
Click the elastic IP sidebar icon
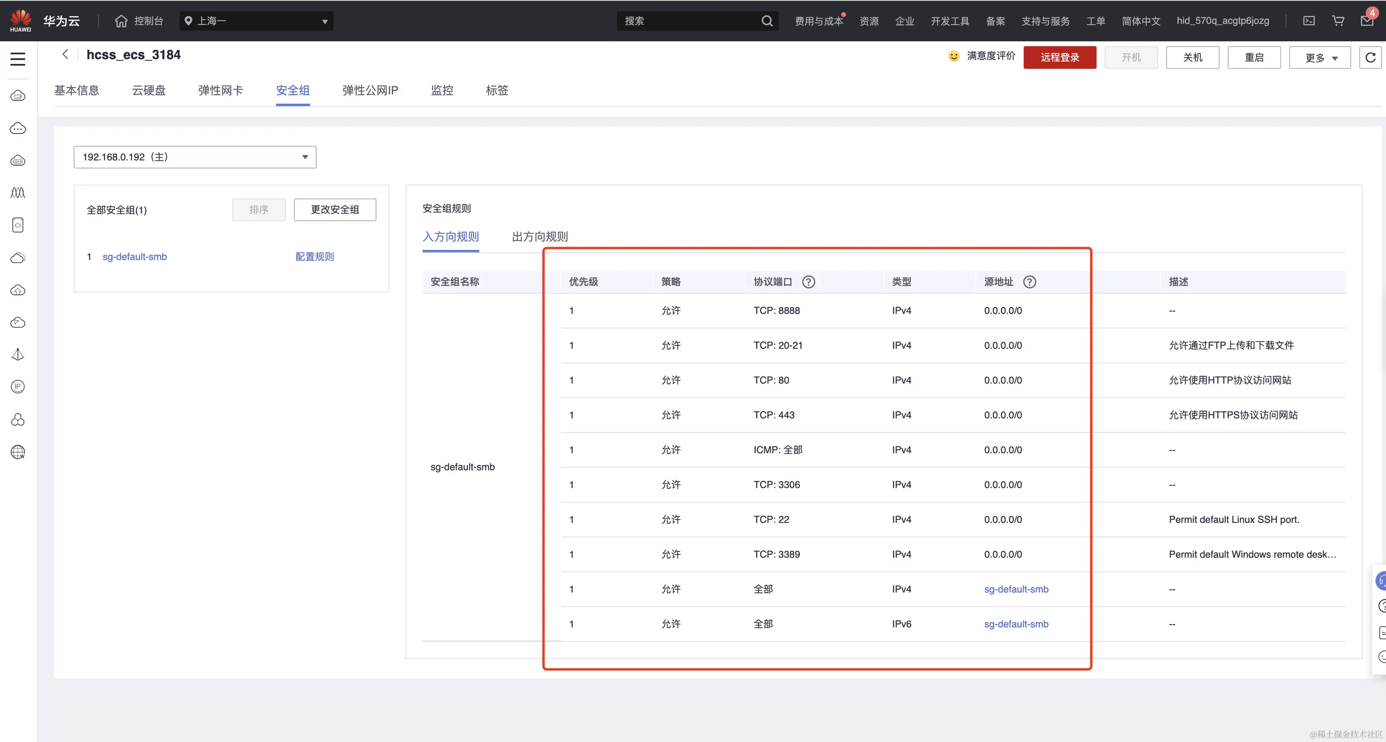18,387
